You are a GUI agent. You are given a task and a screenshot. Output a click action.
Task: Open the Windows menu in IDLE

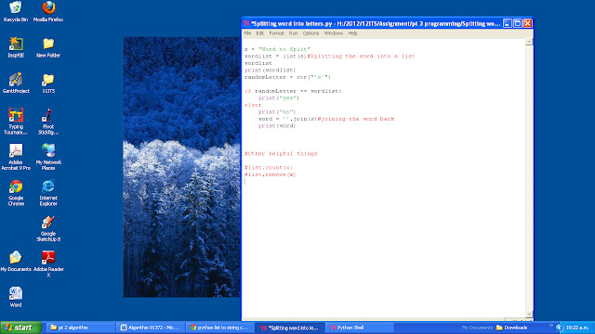click(x=333, y=33)
